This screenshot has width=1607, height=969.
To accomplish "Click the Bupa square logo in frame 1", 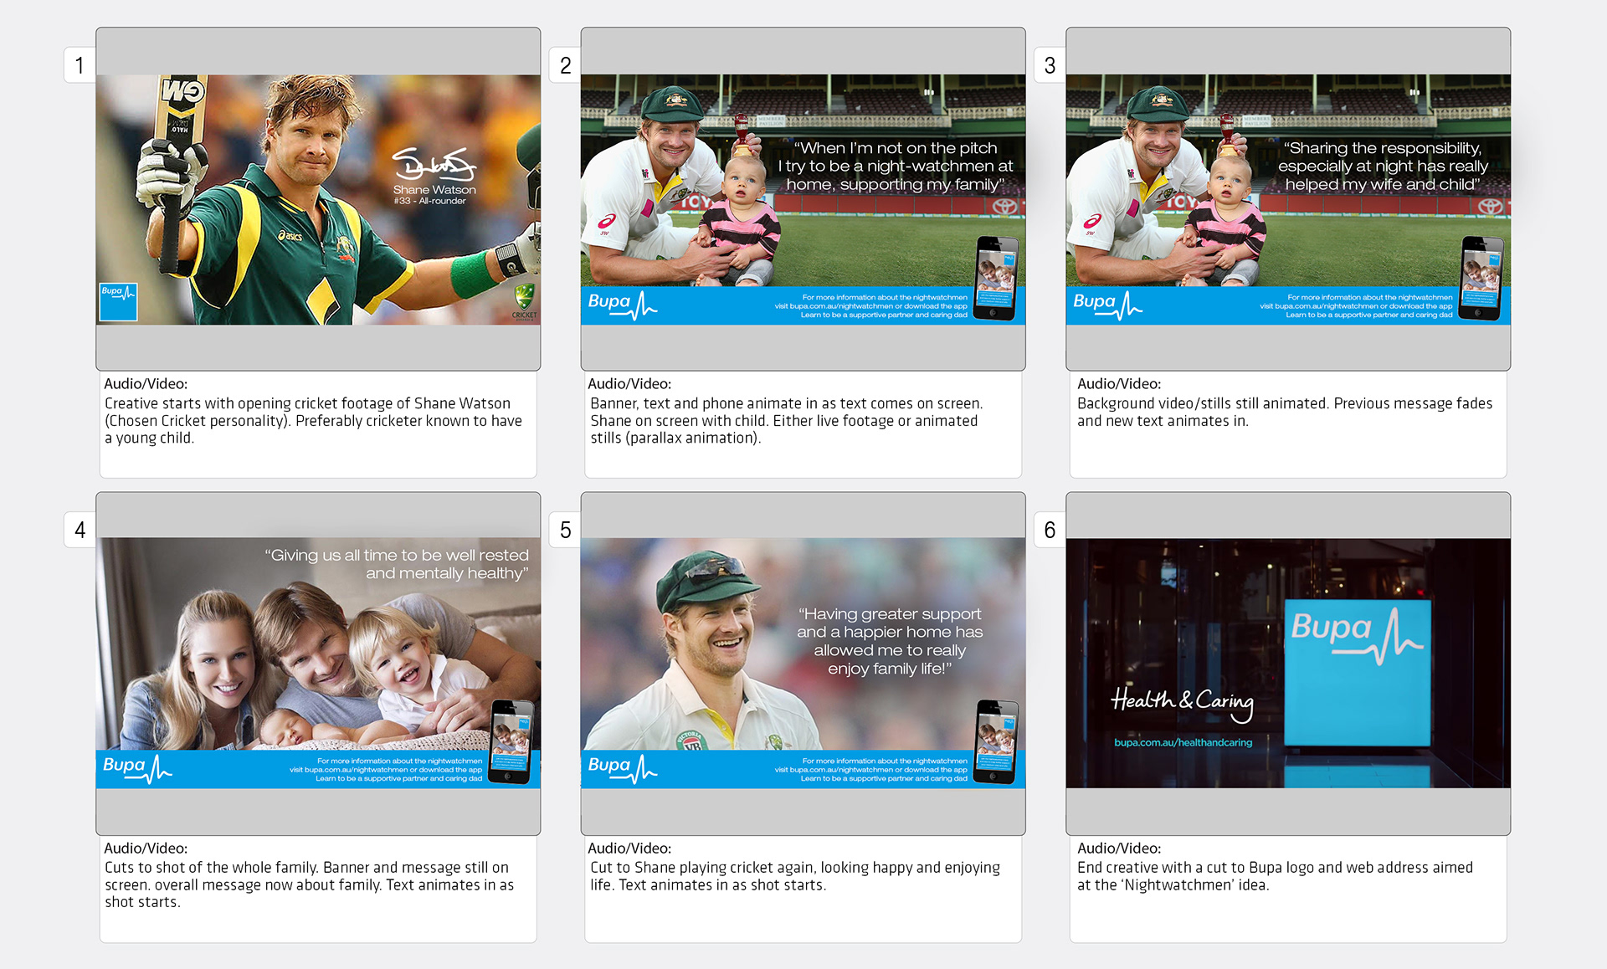I will pos(118,301).
